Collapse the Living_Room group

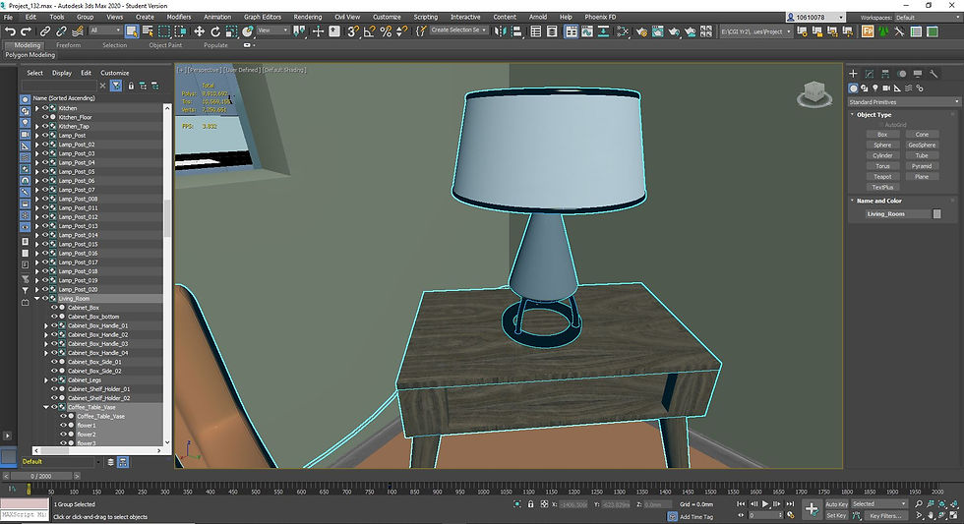37,298
